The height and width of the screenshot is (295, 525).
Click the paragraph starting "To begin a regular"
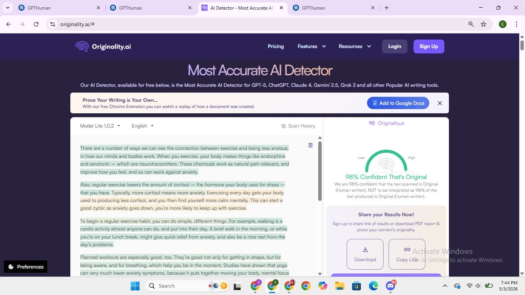(x=183, y=233)
